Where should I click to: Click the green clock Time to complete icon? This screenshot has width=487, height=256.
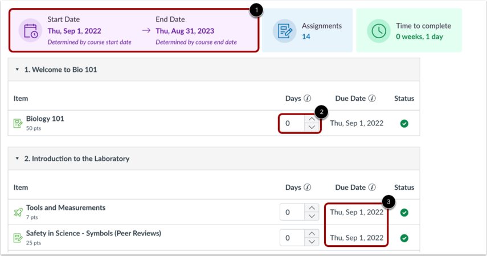pos(379,31)
